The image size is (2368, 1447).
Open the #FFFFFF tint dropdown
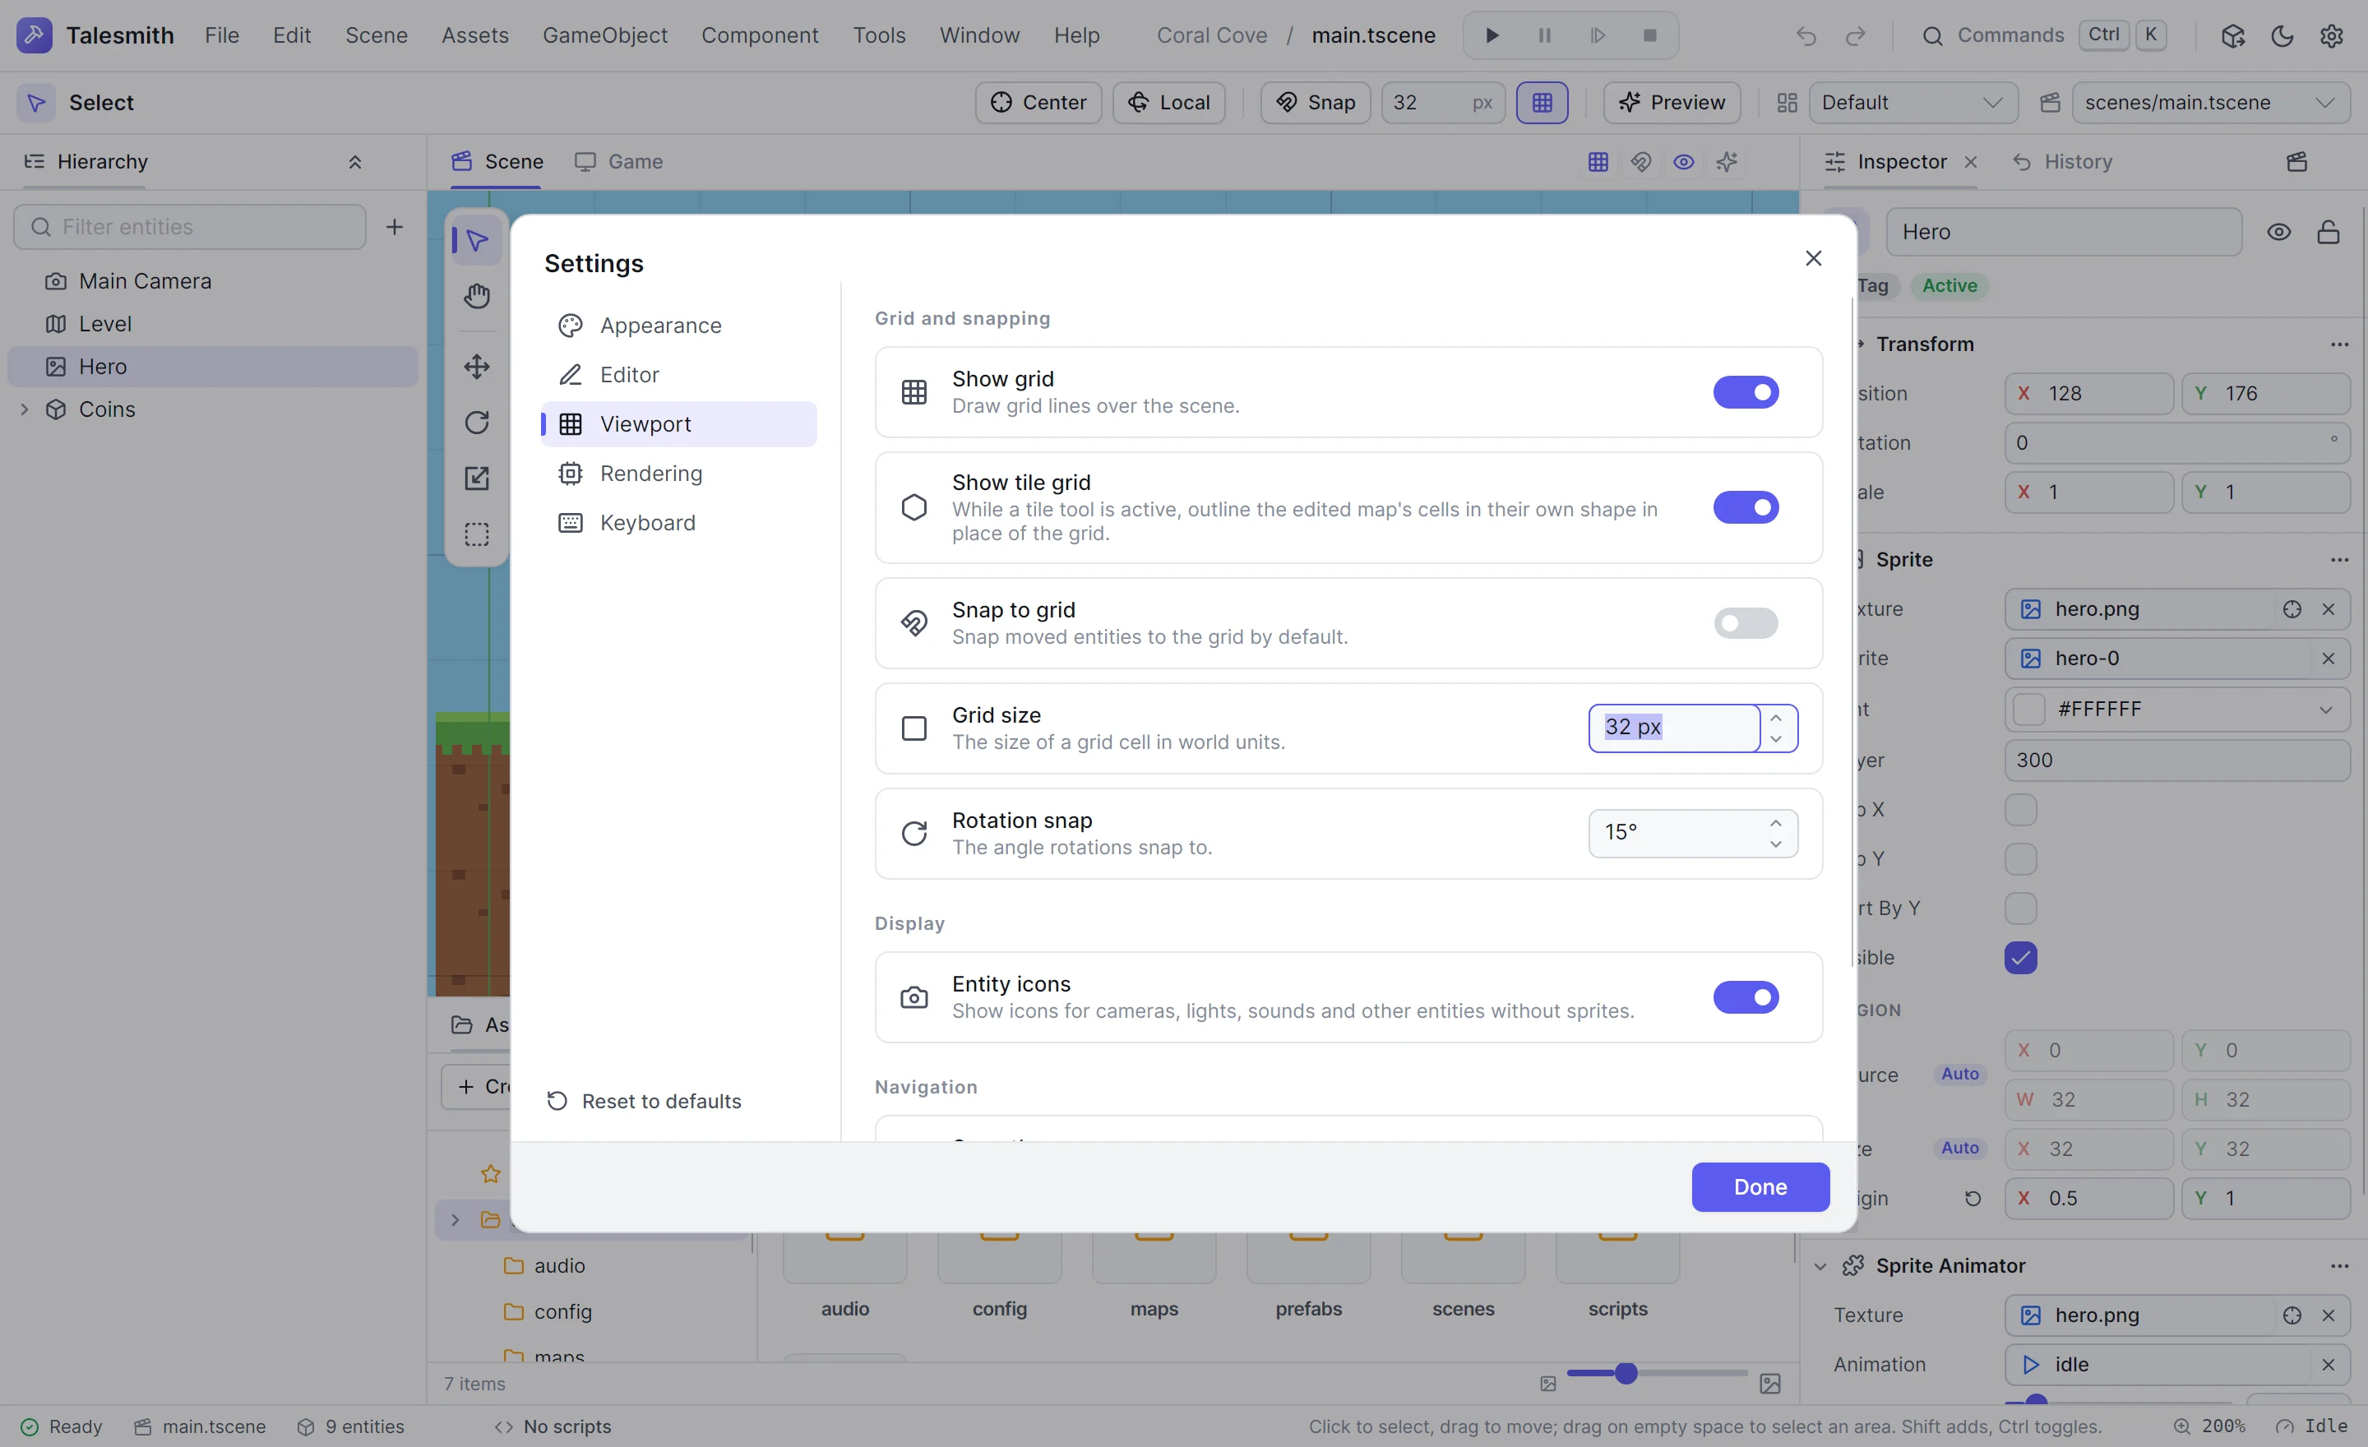(2324, 709)
